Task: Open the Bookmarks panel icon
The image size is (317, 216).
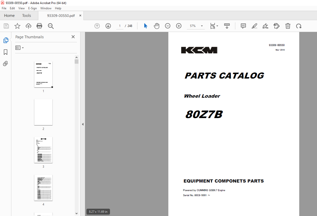Action: (6, 52)
